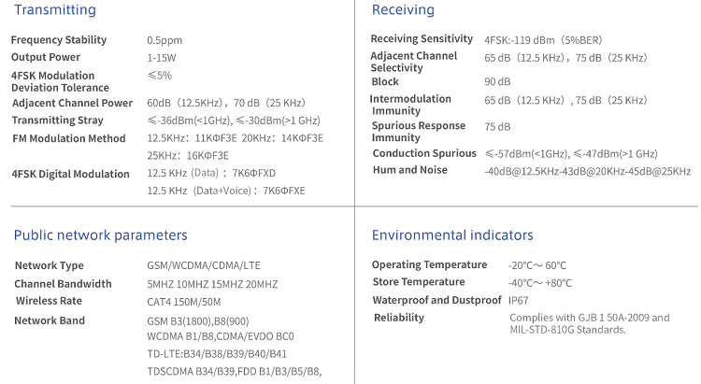Select the Public network parameters heading
The image size is (701, 384).
101,235
